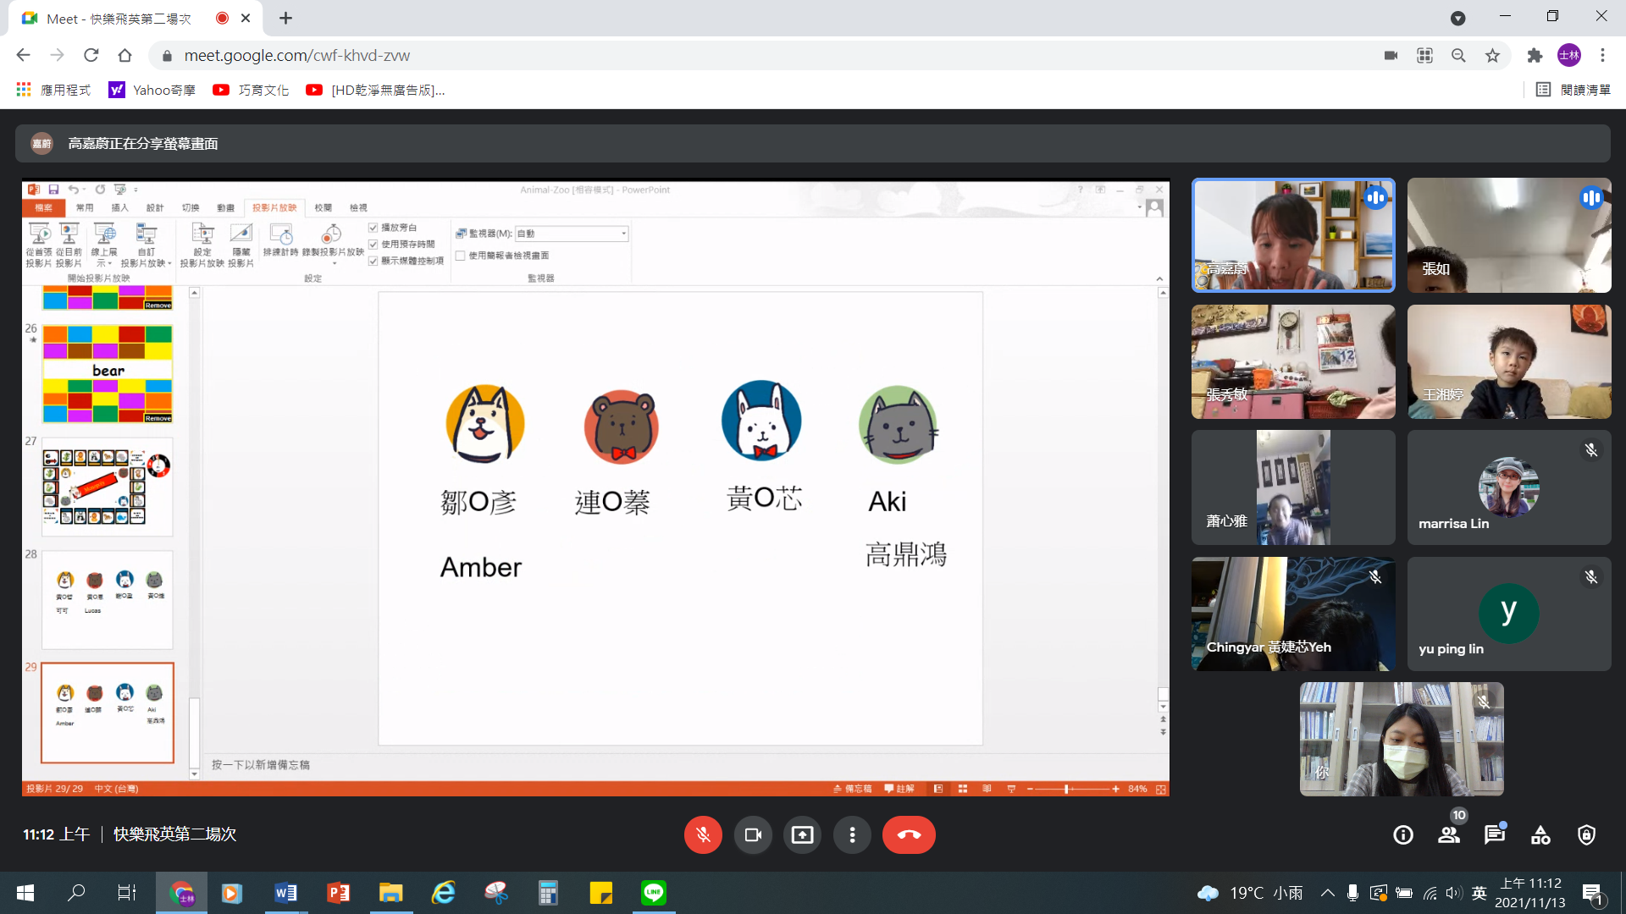1626x914 pixels.
Task: Go to browser home page
Action: (x=124, y=55)
